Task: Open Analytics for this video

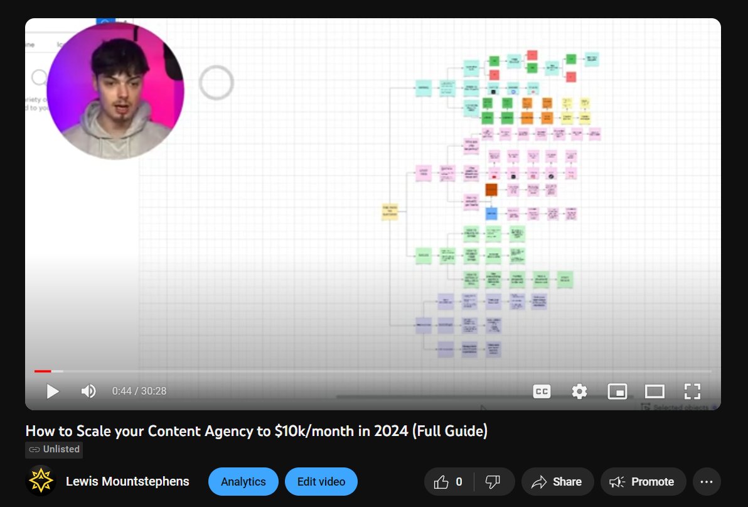Action: point(243,481)
